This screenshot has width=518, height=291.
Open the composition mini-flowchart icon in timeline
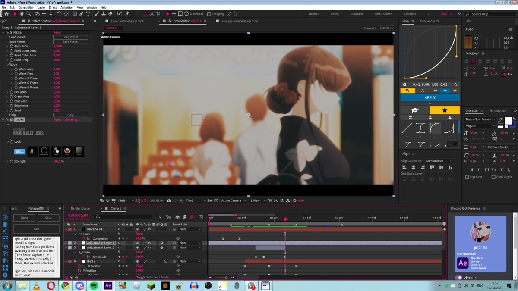[x=159, y=217]
